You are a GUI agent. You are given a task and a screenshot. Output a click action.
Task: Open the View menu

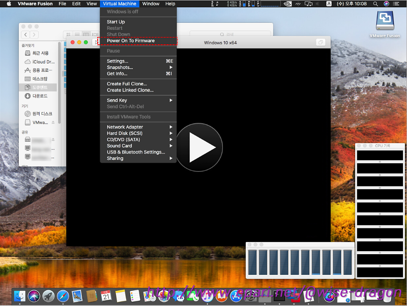pyautogui.click(x=92, y=4)
